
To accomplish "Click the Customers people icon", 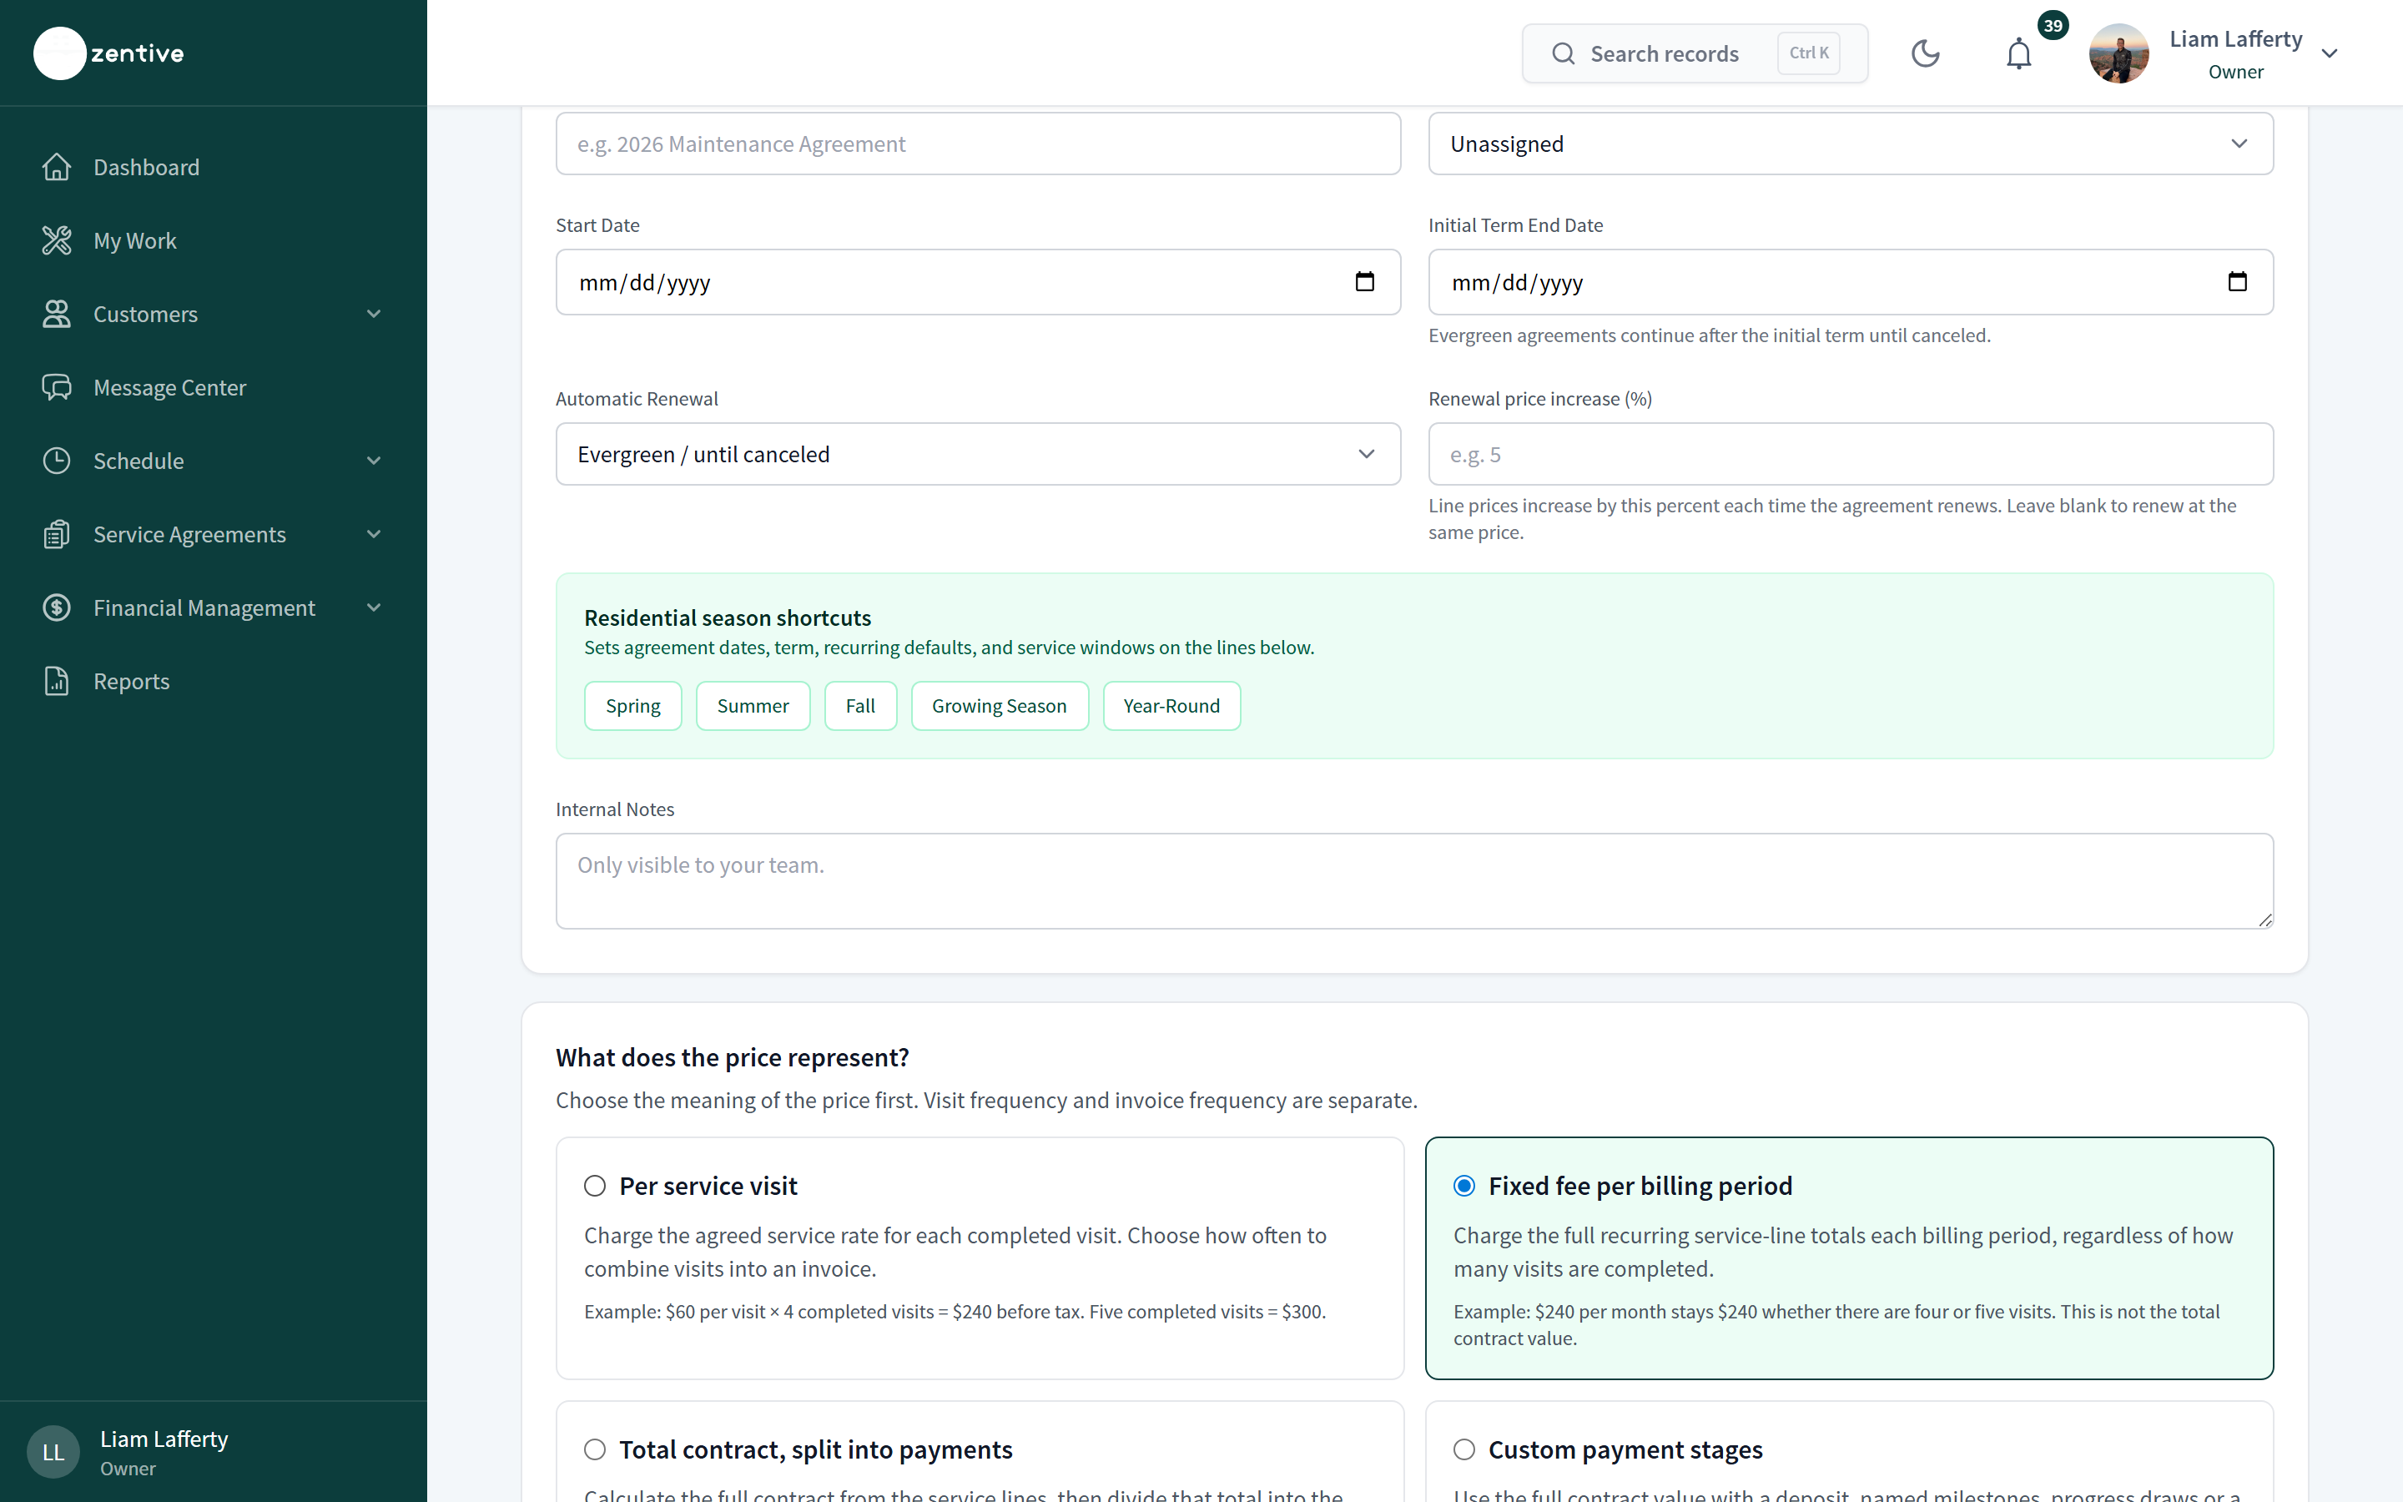I will pyautogui.click(x=57, y=314).
